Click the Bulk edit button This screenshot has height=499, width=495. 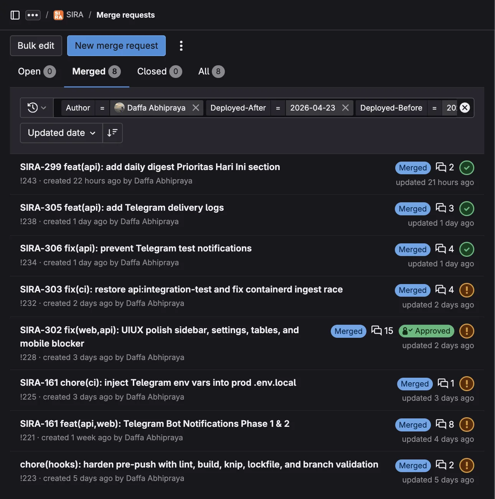pyautogui.click(x=36, y=46)
